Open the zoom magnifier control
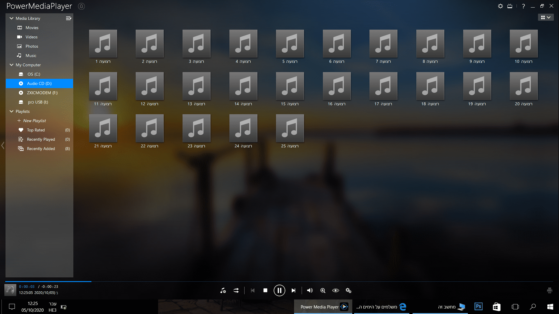The image size is (559, 314). pyautogui.click(x=323, y=290)
